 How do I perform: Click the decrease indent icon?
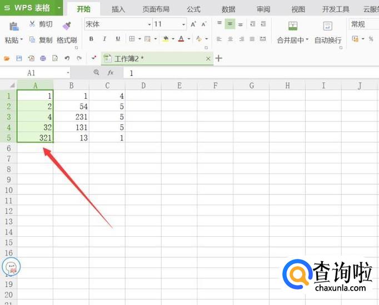pos(253,24)
